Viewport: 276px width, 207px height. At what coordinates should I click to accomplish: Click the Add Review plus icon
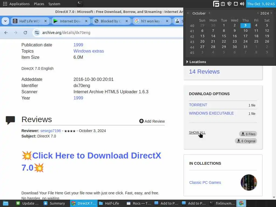click(x=141, y=121)
